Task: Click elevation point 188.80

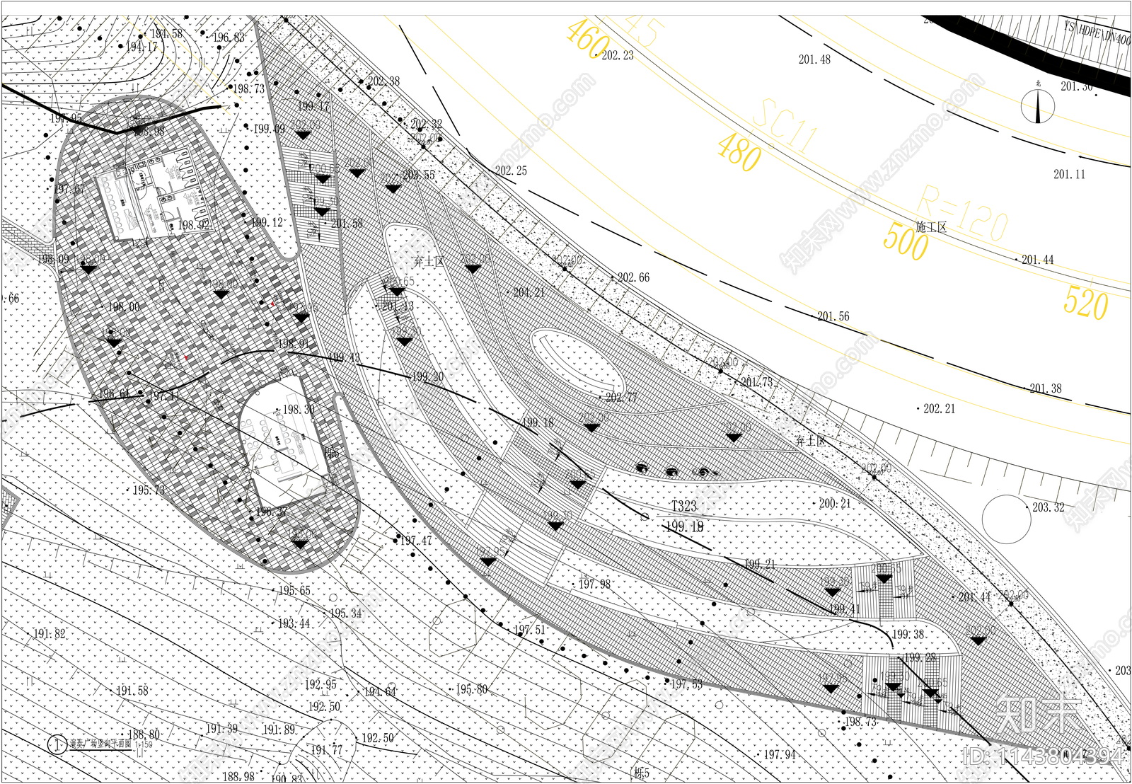Action: tap(144, 735)
